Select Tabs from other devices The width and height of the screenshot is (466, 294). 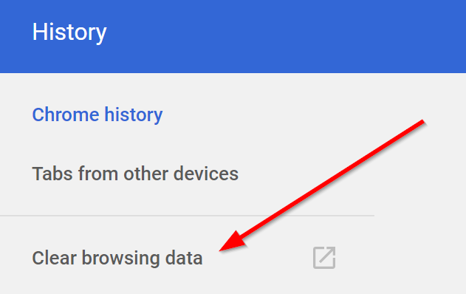(x=135, y=174)
